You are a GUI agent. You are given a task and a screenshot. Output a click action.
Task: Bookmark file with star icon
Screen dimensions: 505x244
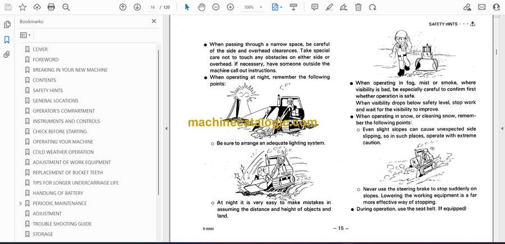click(x=22, y=7)
